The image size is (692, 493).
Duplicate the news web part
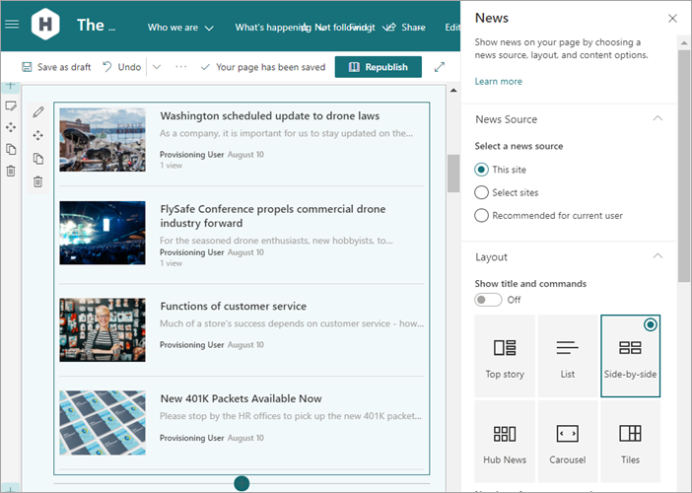coord(38,159)
